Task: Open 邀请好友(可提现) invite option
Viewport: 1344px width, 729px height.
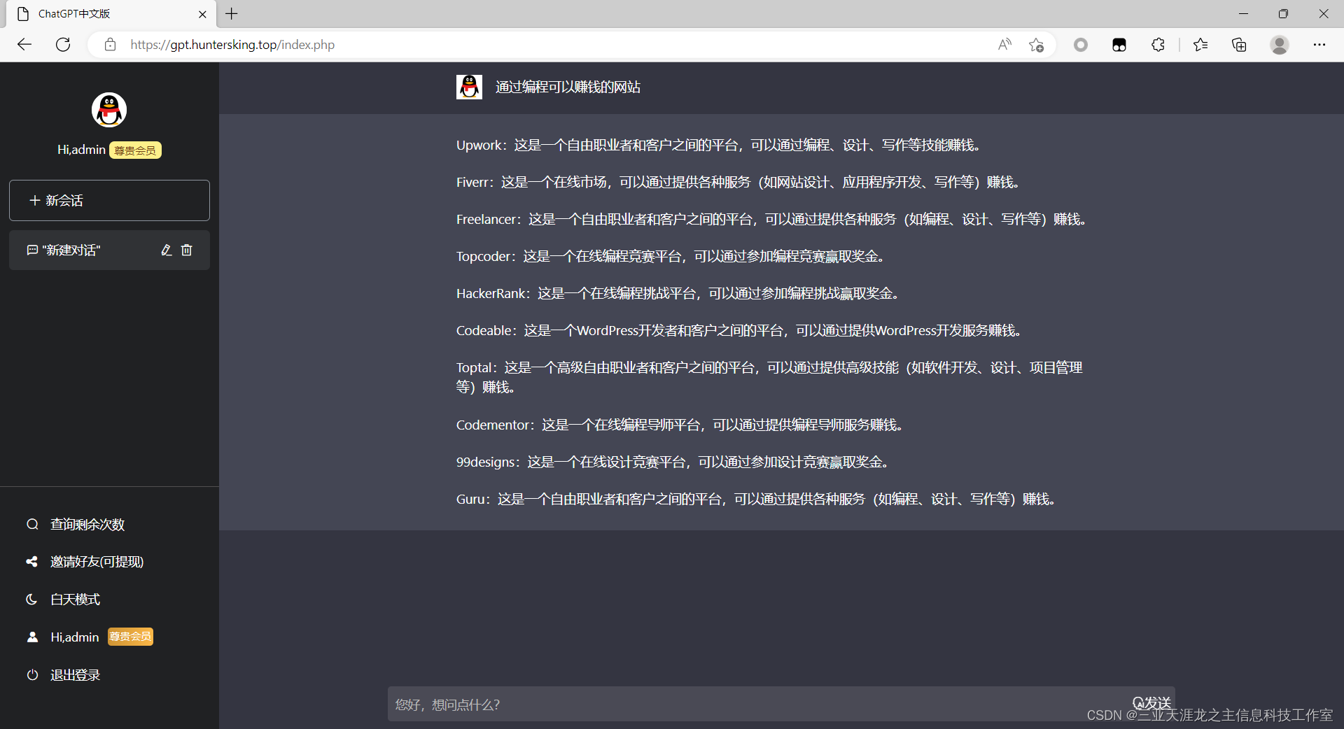Action: tap(97, 562)
